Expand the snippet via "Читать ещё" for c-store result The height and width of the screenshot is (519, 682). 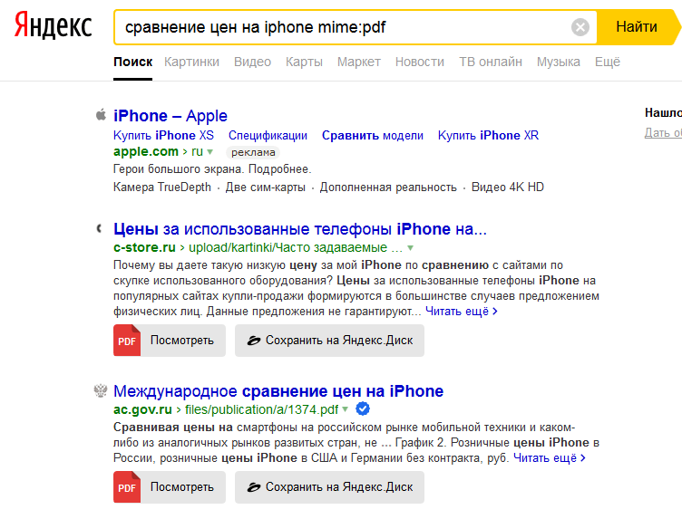pyautogui.click(x=463, y=312)
